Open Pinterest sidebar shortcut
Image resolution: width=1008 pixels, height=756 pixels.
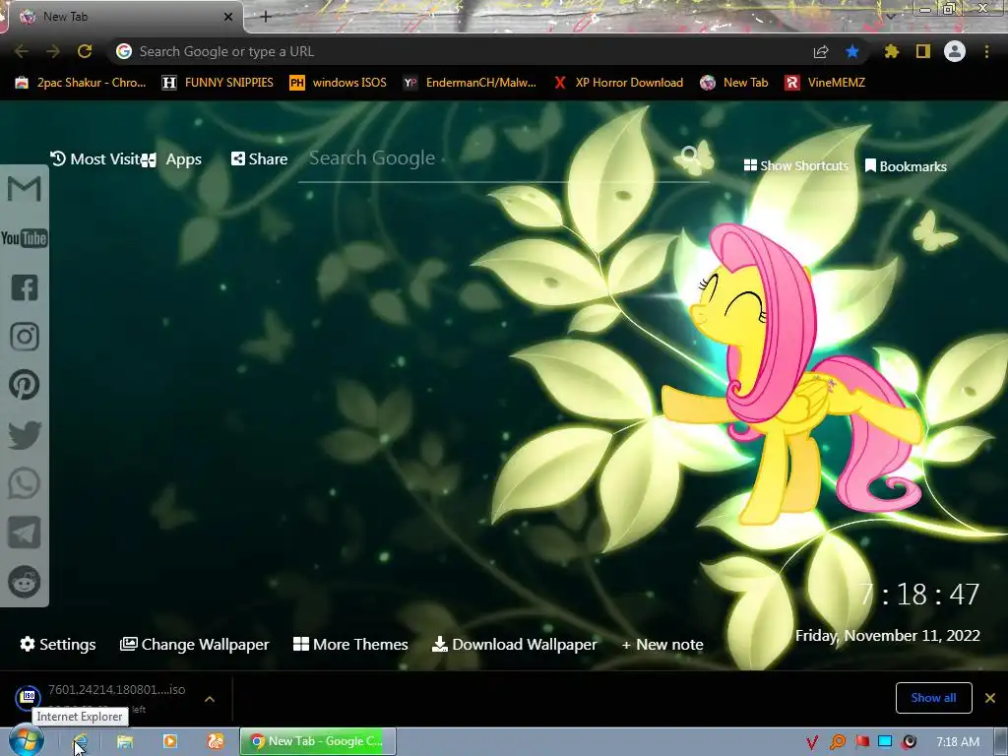[25, 385]
